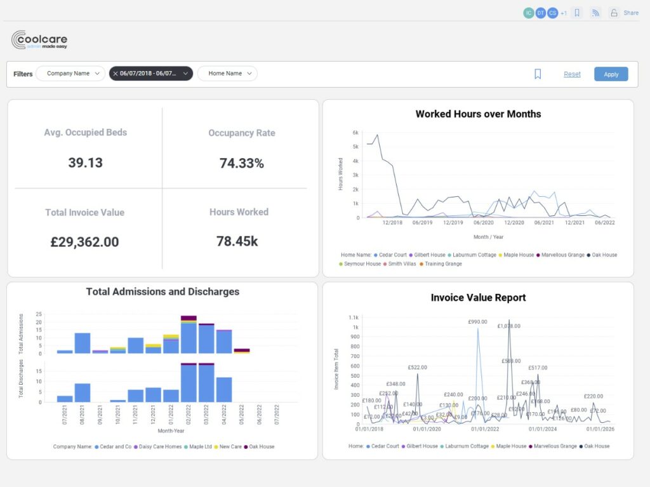
Task: Toggle Laburnum Cottage in Worked Hours legend
Action: (x=472, y=255)
